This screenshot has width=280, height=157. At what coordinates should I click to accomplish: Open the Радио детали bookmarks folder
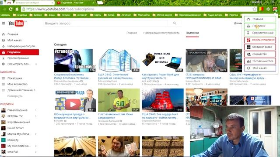(213, 15)
